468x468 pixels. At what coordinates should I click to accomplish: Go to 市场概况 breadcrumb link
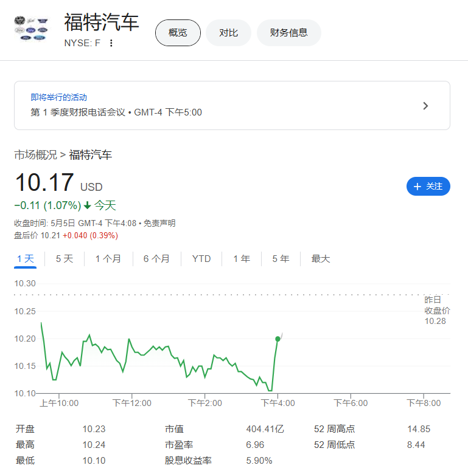click(x=35, y=155)
